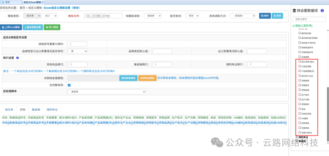329x156 pixels.
Task: Switch to the 货物 tab
Action: click(x=23, y=110)
